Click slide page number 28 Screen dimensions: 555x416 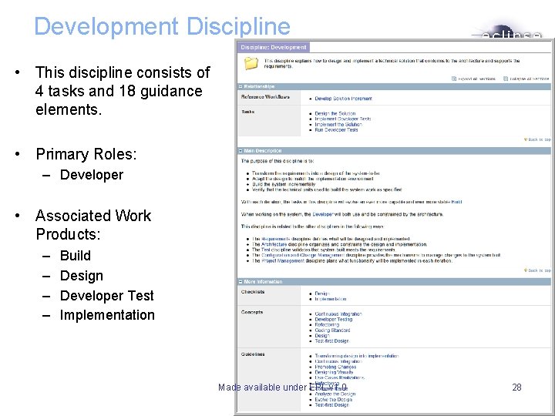click(x=516, y=387)
